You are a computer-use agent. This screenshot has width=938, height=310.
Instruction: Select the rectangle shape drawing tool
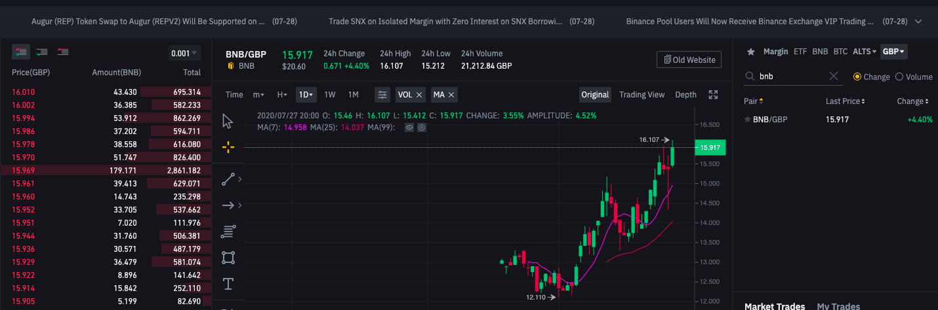pos(228,258)
